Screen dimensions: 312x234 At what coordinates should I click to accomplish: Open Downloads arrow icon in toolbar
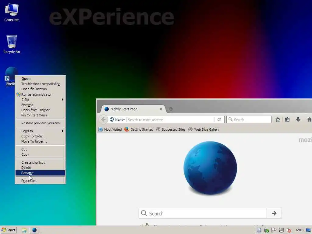pyautogui.click(x=298, y=119)
